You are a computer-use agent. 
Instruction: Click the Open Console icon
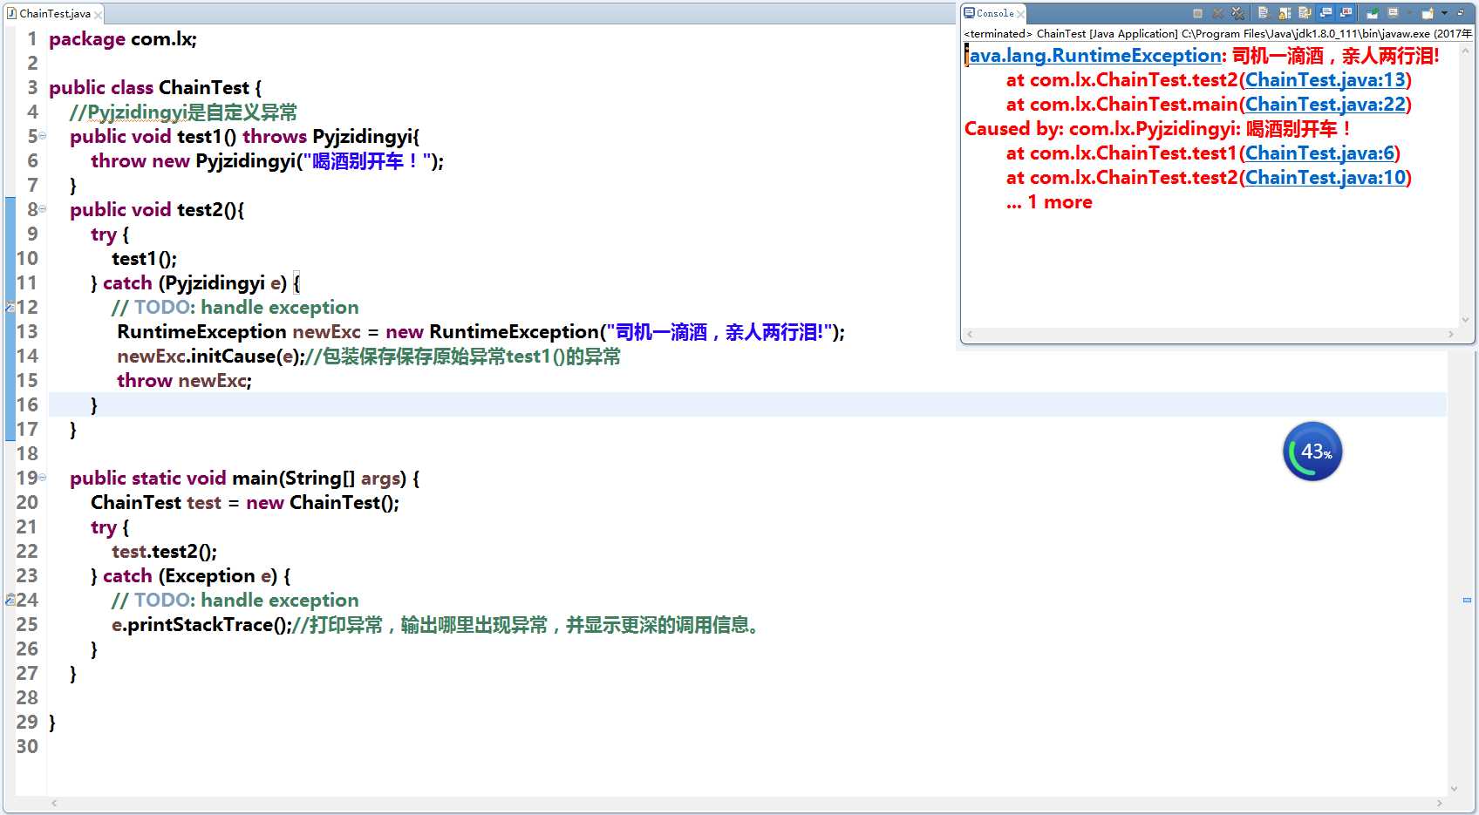(x=1428, y=13)
